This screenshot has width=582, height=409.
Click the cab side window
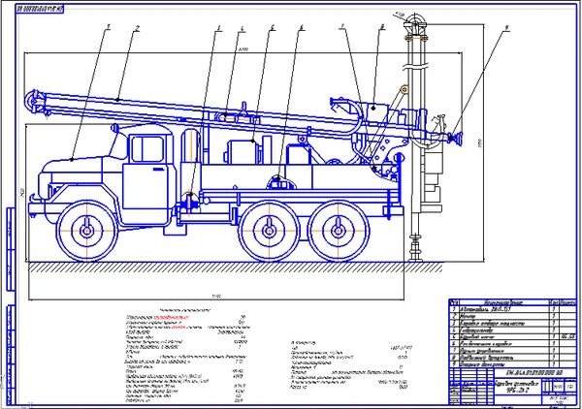[x=147, y=148]
